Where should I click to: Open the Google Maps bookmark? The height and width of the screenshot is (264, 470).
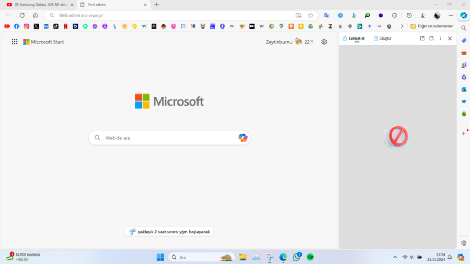tap(281, 26)
